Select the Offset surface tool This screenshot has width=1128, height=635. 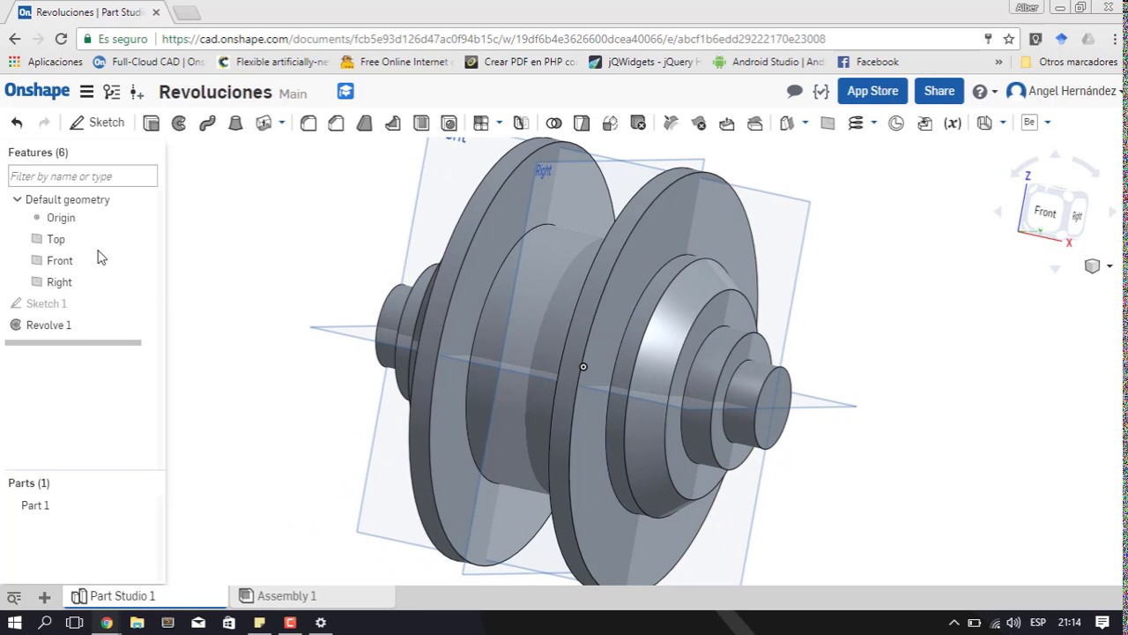(x=787, y=123)
